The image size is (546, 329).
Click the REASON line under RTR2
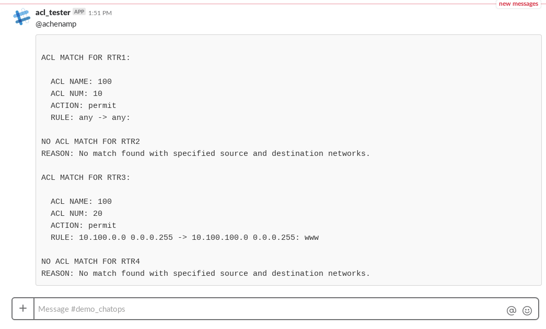coord(205,154)
